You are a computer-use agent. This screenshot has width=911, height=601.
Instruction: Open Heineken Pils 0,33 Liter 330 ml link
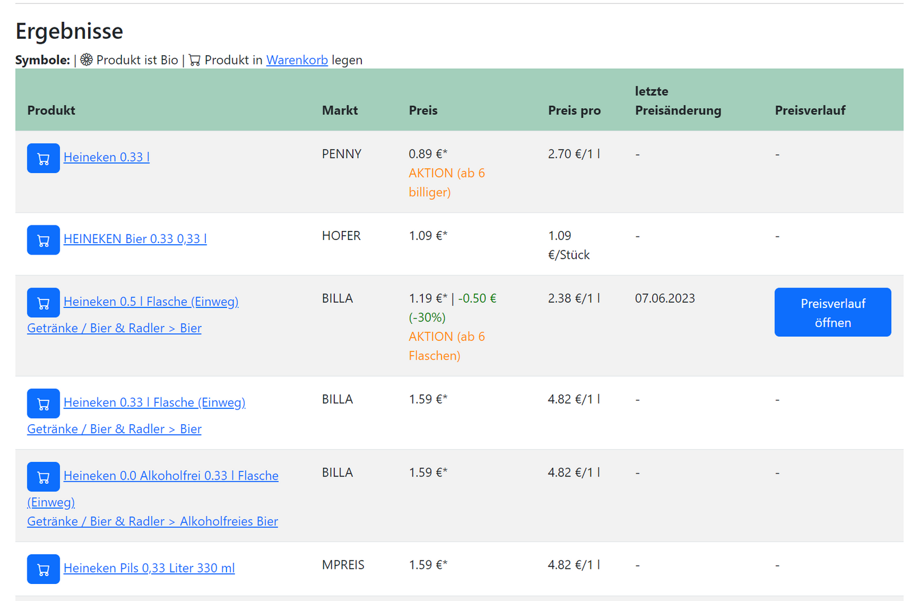[x=149, y=568]
